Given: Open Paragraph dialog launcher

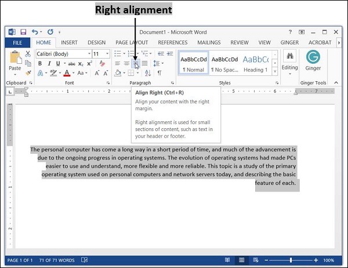Looking at the screenshot, I should coord(172,83).
